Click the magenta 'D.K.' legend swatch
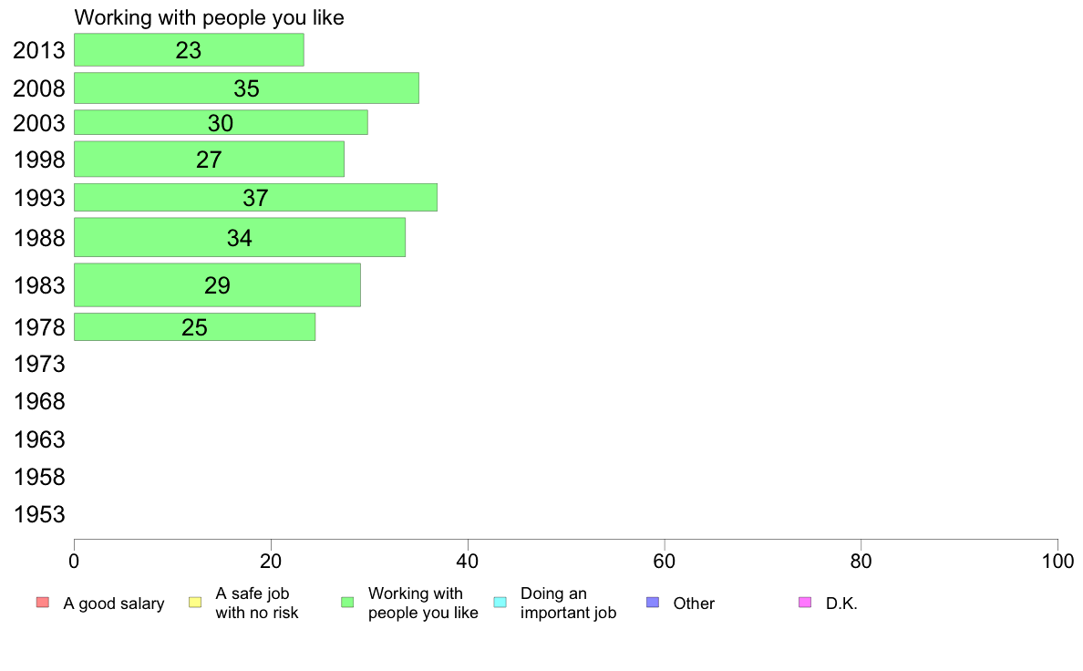1083x671 pixels. [805, 603]
